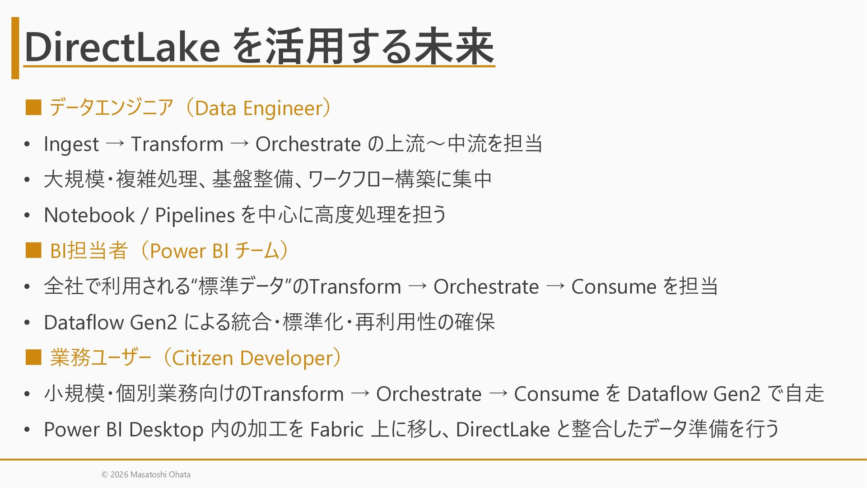This screenshot has height=488, width=867.
Task: Click the slide title DirectLake を活用する未来
Action: click(x=259, y=47)
